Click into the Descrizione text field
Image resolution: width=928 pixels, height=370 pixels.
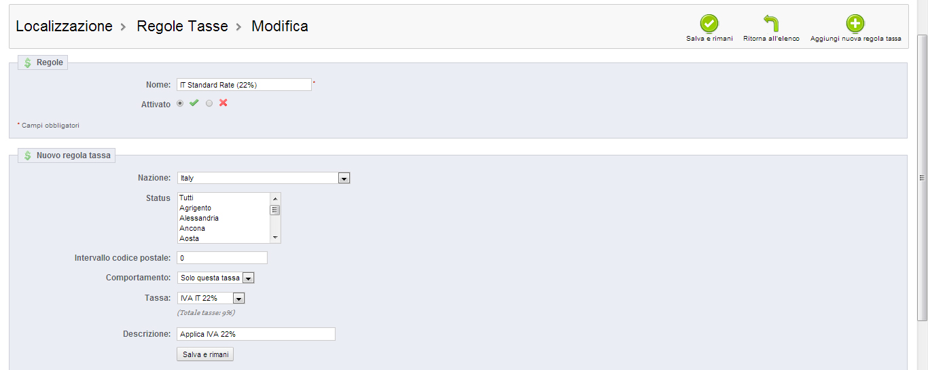256,334
